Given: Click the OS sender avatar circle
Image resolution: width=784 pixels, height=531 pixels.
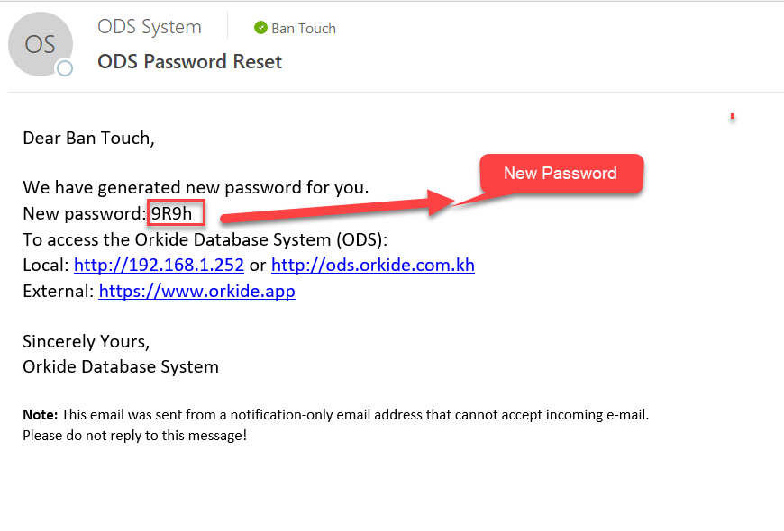Looking at the screenshot, I should coord(40,43).
